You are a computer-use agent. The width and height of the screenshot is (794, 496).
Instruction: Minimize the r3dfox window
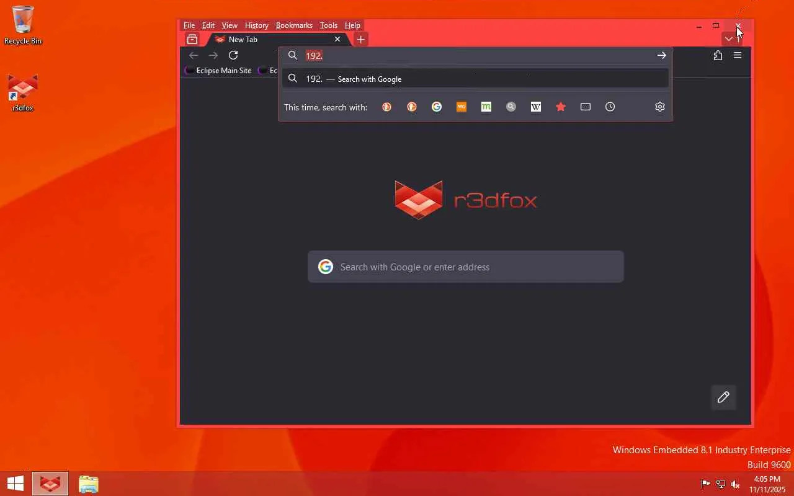point(698,26)
